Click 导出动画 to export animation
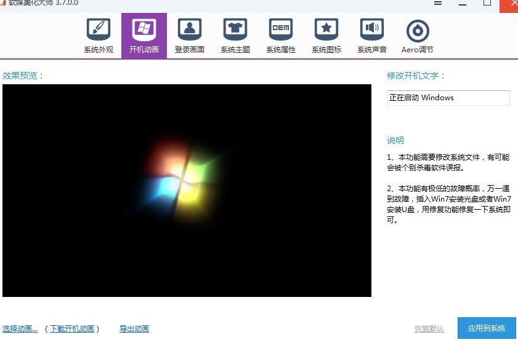 [134, 329]
